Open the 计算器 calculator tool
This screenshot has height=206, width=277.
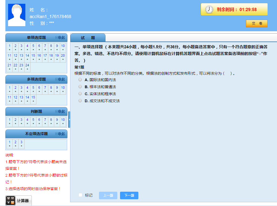(x=18, y=200)
